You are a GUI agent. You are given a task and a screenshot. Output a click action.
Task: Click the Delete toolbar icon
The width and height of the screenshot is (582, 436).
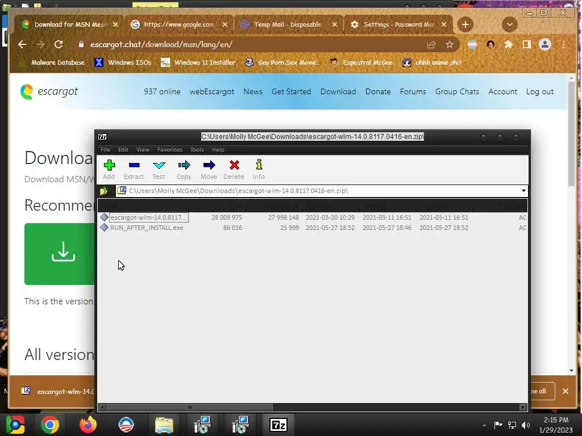[x=234, y=169]
